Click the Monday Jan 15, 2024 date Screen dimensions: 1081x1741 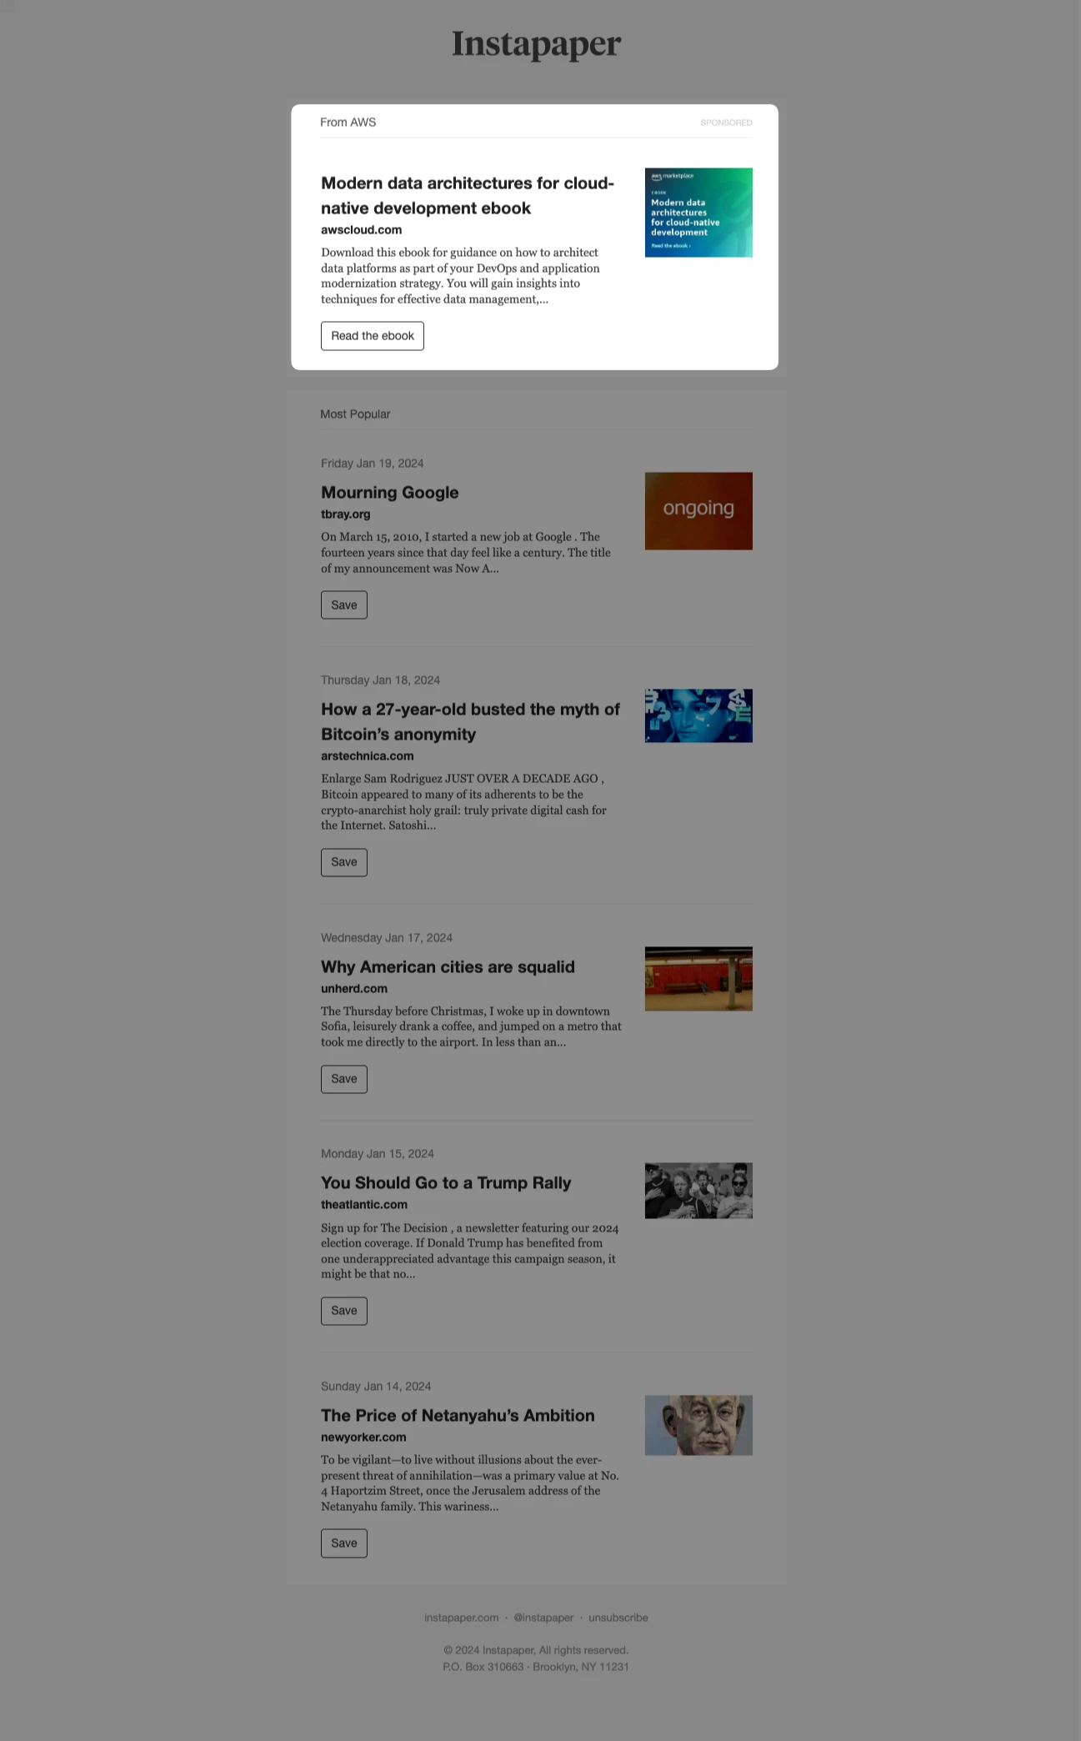click(378, 1153)
